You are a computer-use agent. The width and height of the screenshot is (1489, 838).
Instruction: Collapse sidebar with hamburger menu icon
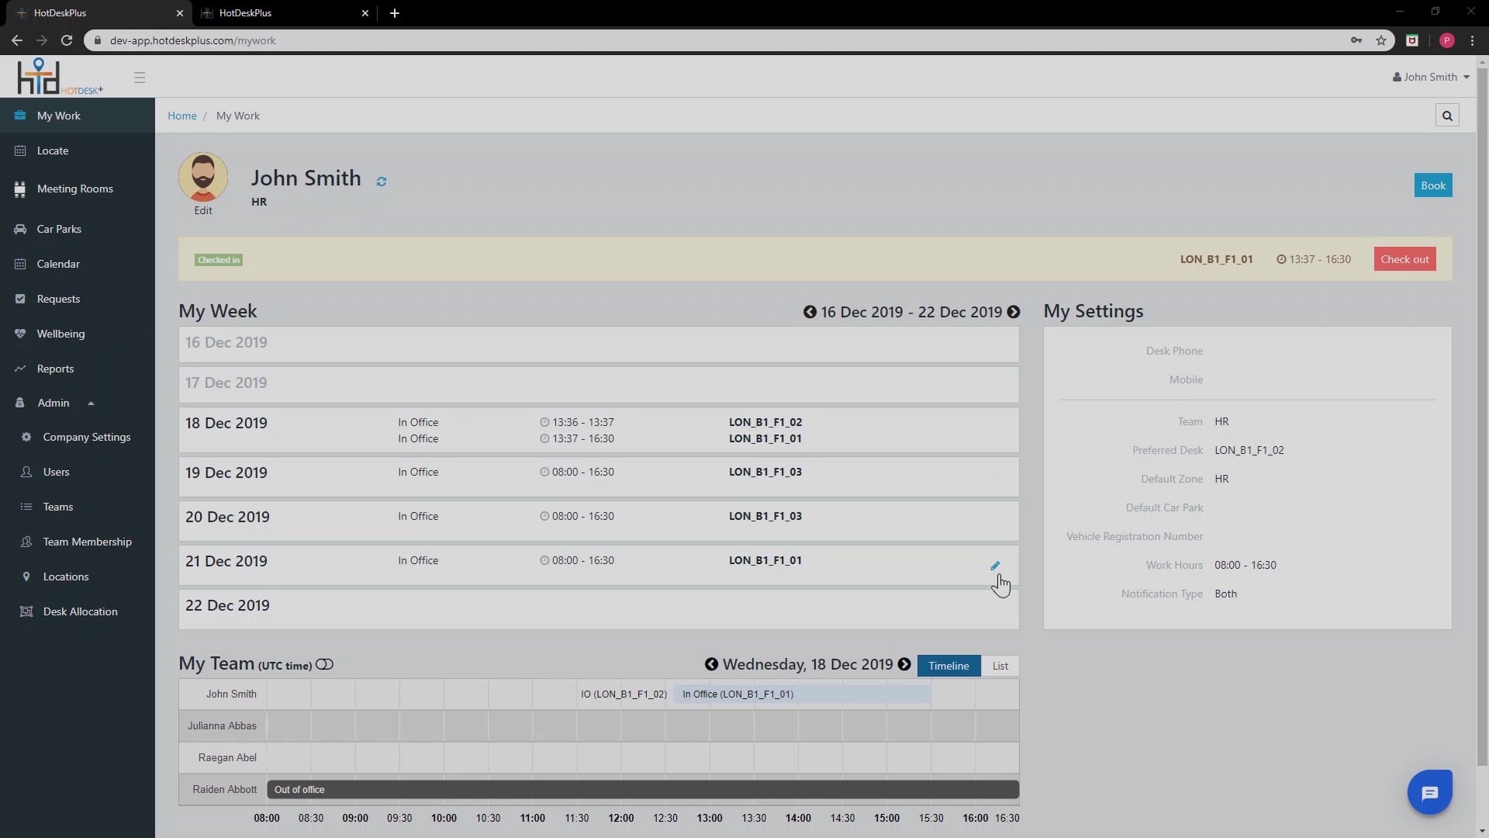click(x=140, y=78)
